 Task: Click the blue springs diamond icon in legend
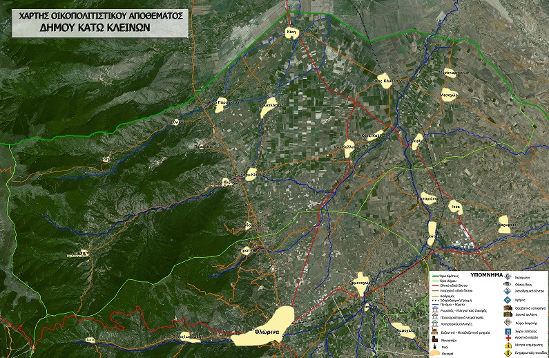[x=508, y=299]
